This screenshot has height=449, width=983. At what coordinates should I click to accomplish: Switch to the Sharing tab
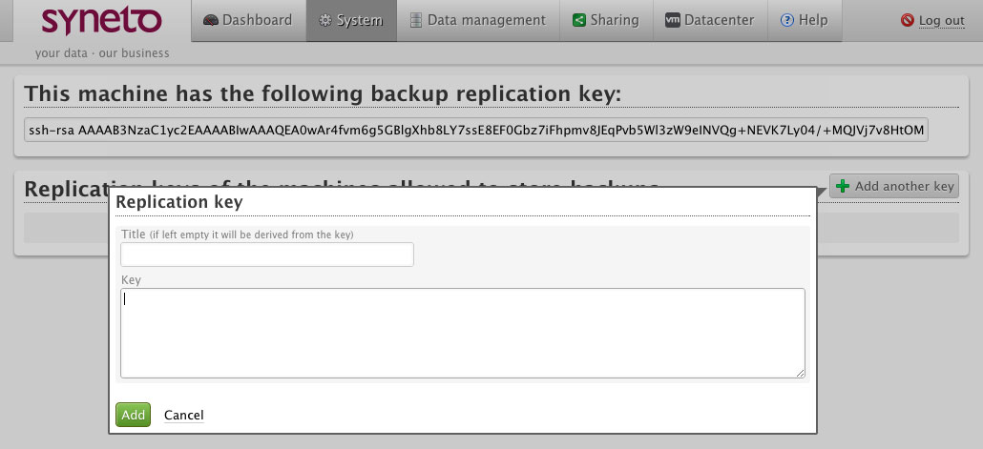[606, 20]
